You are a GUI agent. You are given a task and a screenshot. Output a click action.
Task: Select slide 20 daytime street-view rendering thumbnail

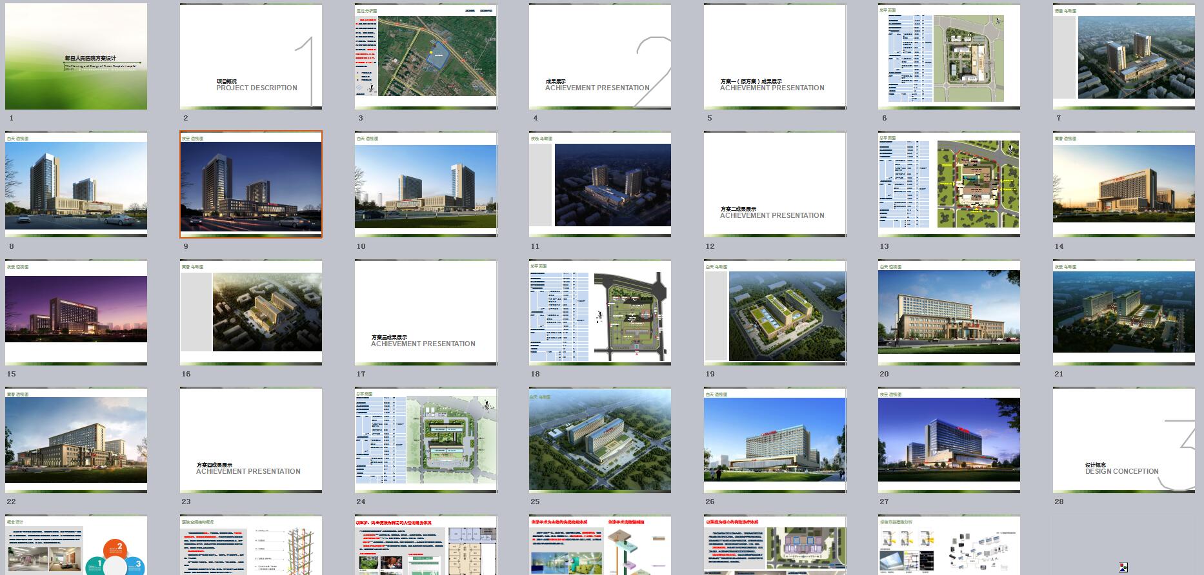point(949,313)
